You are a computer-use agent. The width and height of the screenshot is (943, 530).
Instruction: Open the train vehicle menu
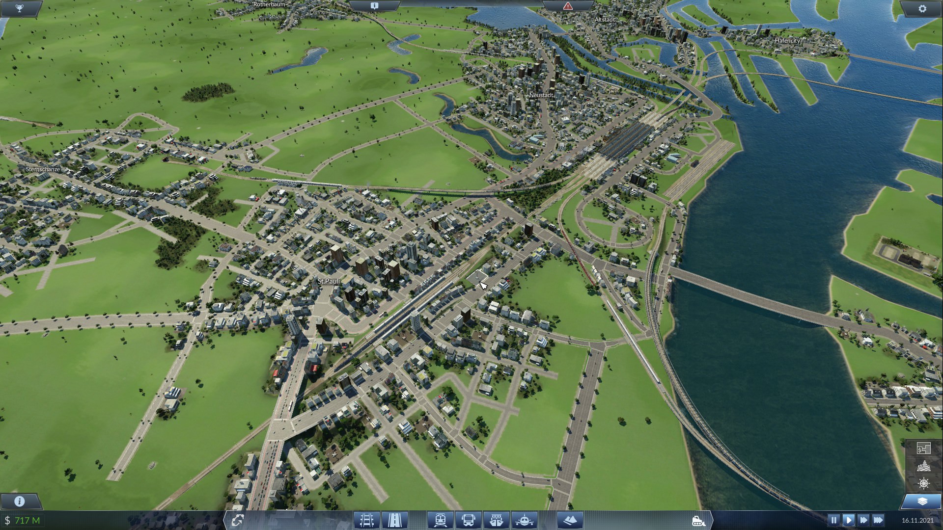[x=440, y=520]
